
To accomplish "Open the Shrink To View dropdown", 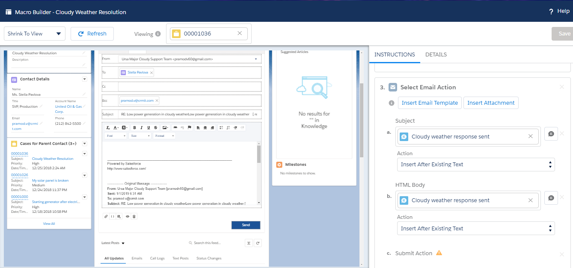I will click(35, 34).
